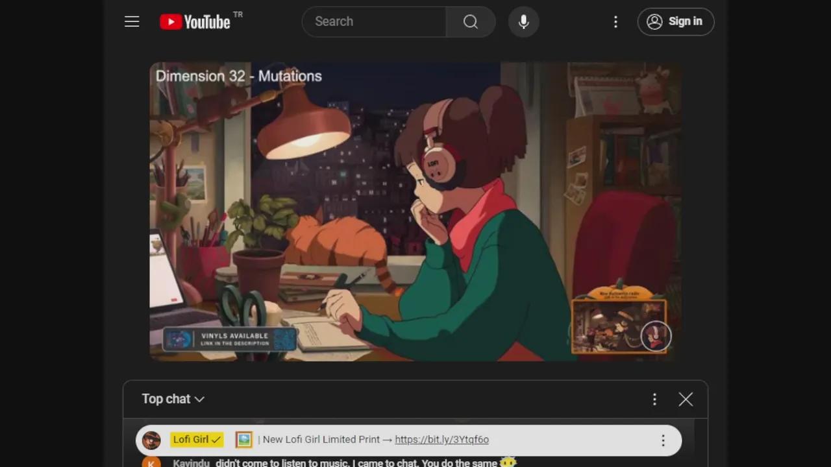Open the hamburger guide menu
The width and height of the screenshot is (831, 467).
132,21
